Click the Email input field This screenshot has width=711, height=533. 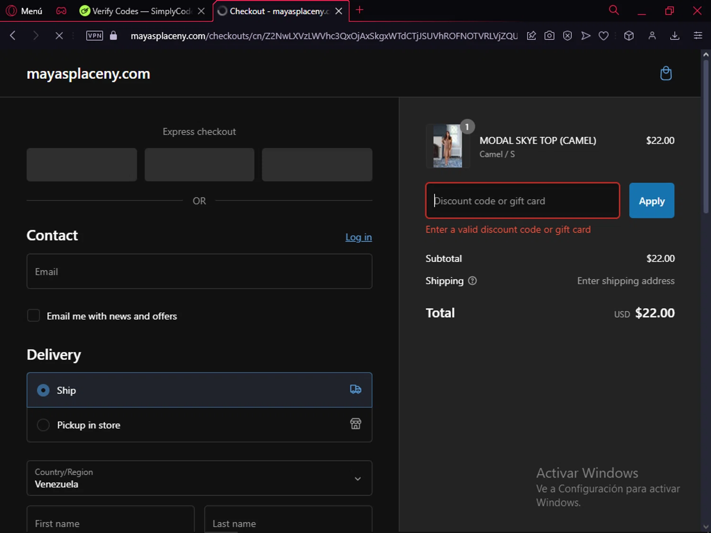(199, 271)
